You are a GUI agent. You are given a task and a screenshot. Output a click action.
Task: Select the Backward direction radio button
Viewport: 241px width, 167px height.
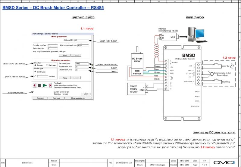point(47,65)
